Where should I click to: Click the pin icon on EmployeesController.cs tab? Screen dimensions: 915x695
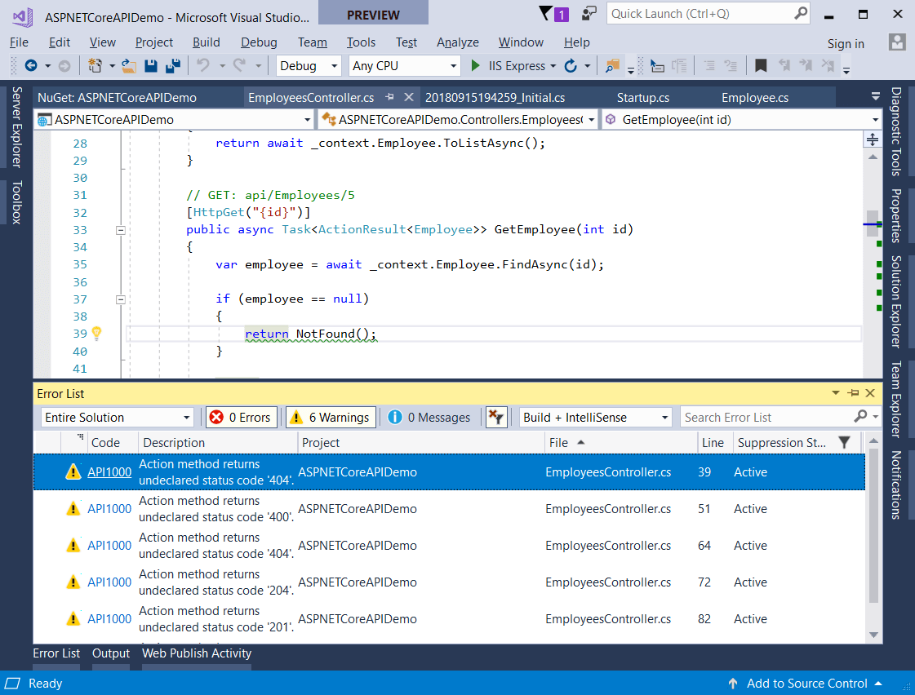(390, 97)
